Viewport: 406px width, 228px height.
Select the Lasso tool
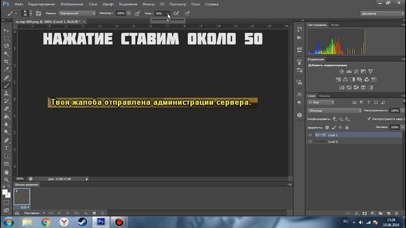tap(6, 46)
